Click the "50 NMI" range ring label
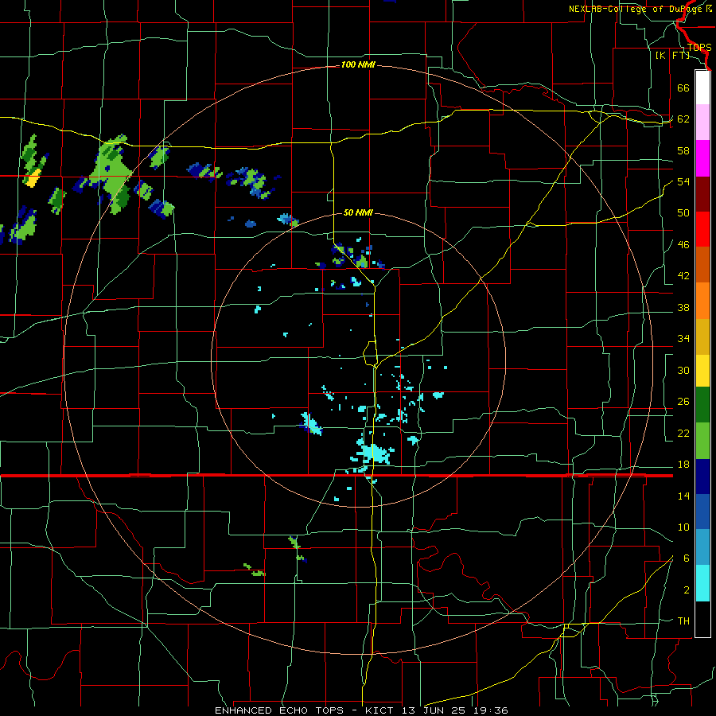Image resolution: width=716 pixels, height=716 pixels. (357, 212)
